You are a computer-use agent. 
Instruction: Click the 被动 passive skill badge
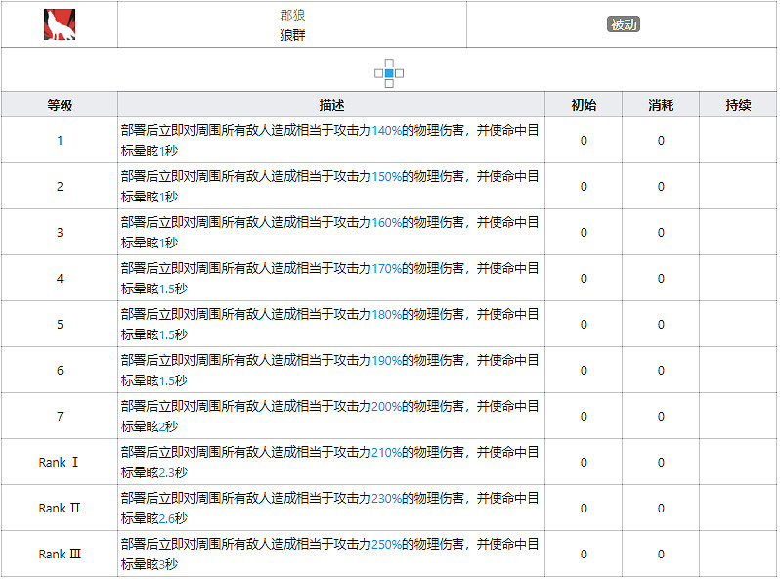click(623, 24)
